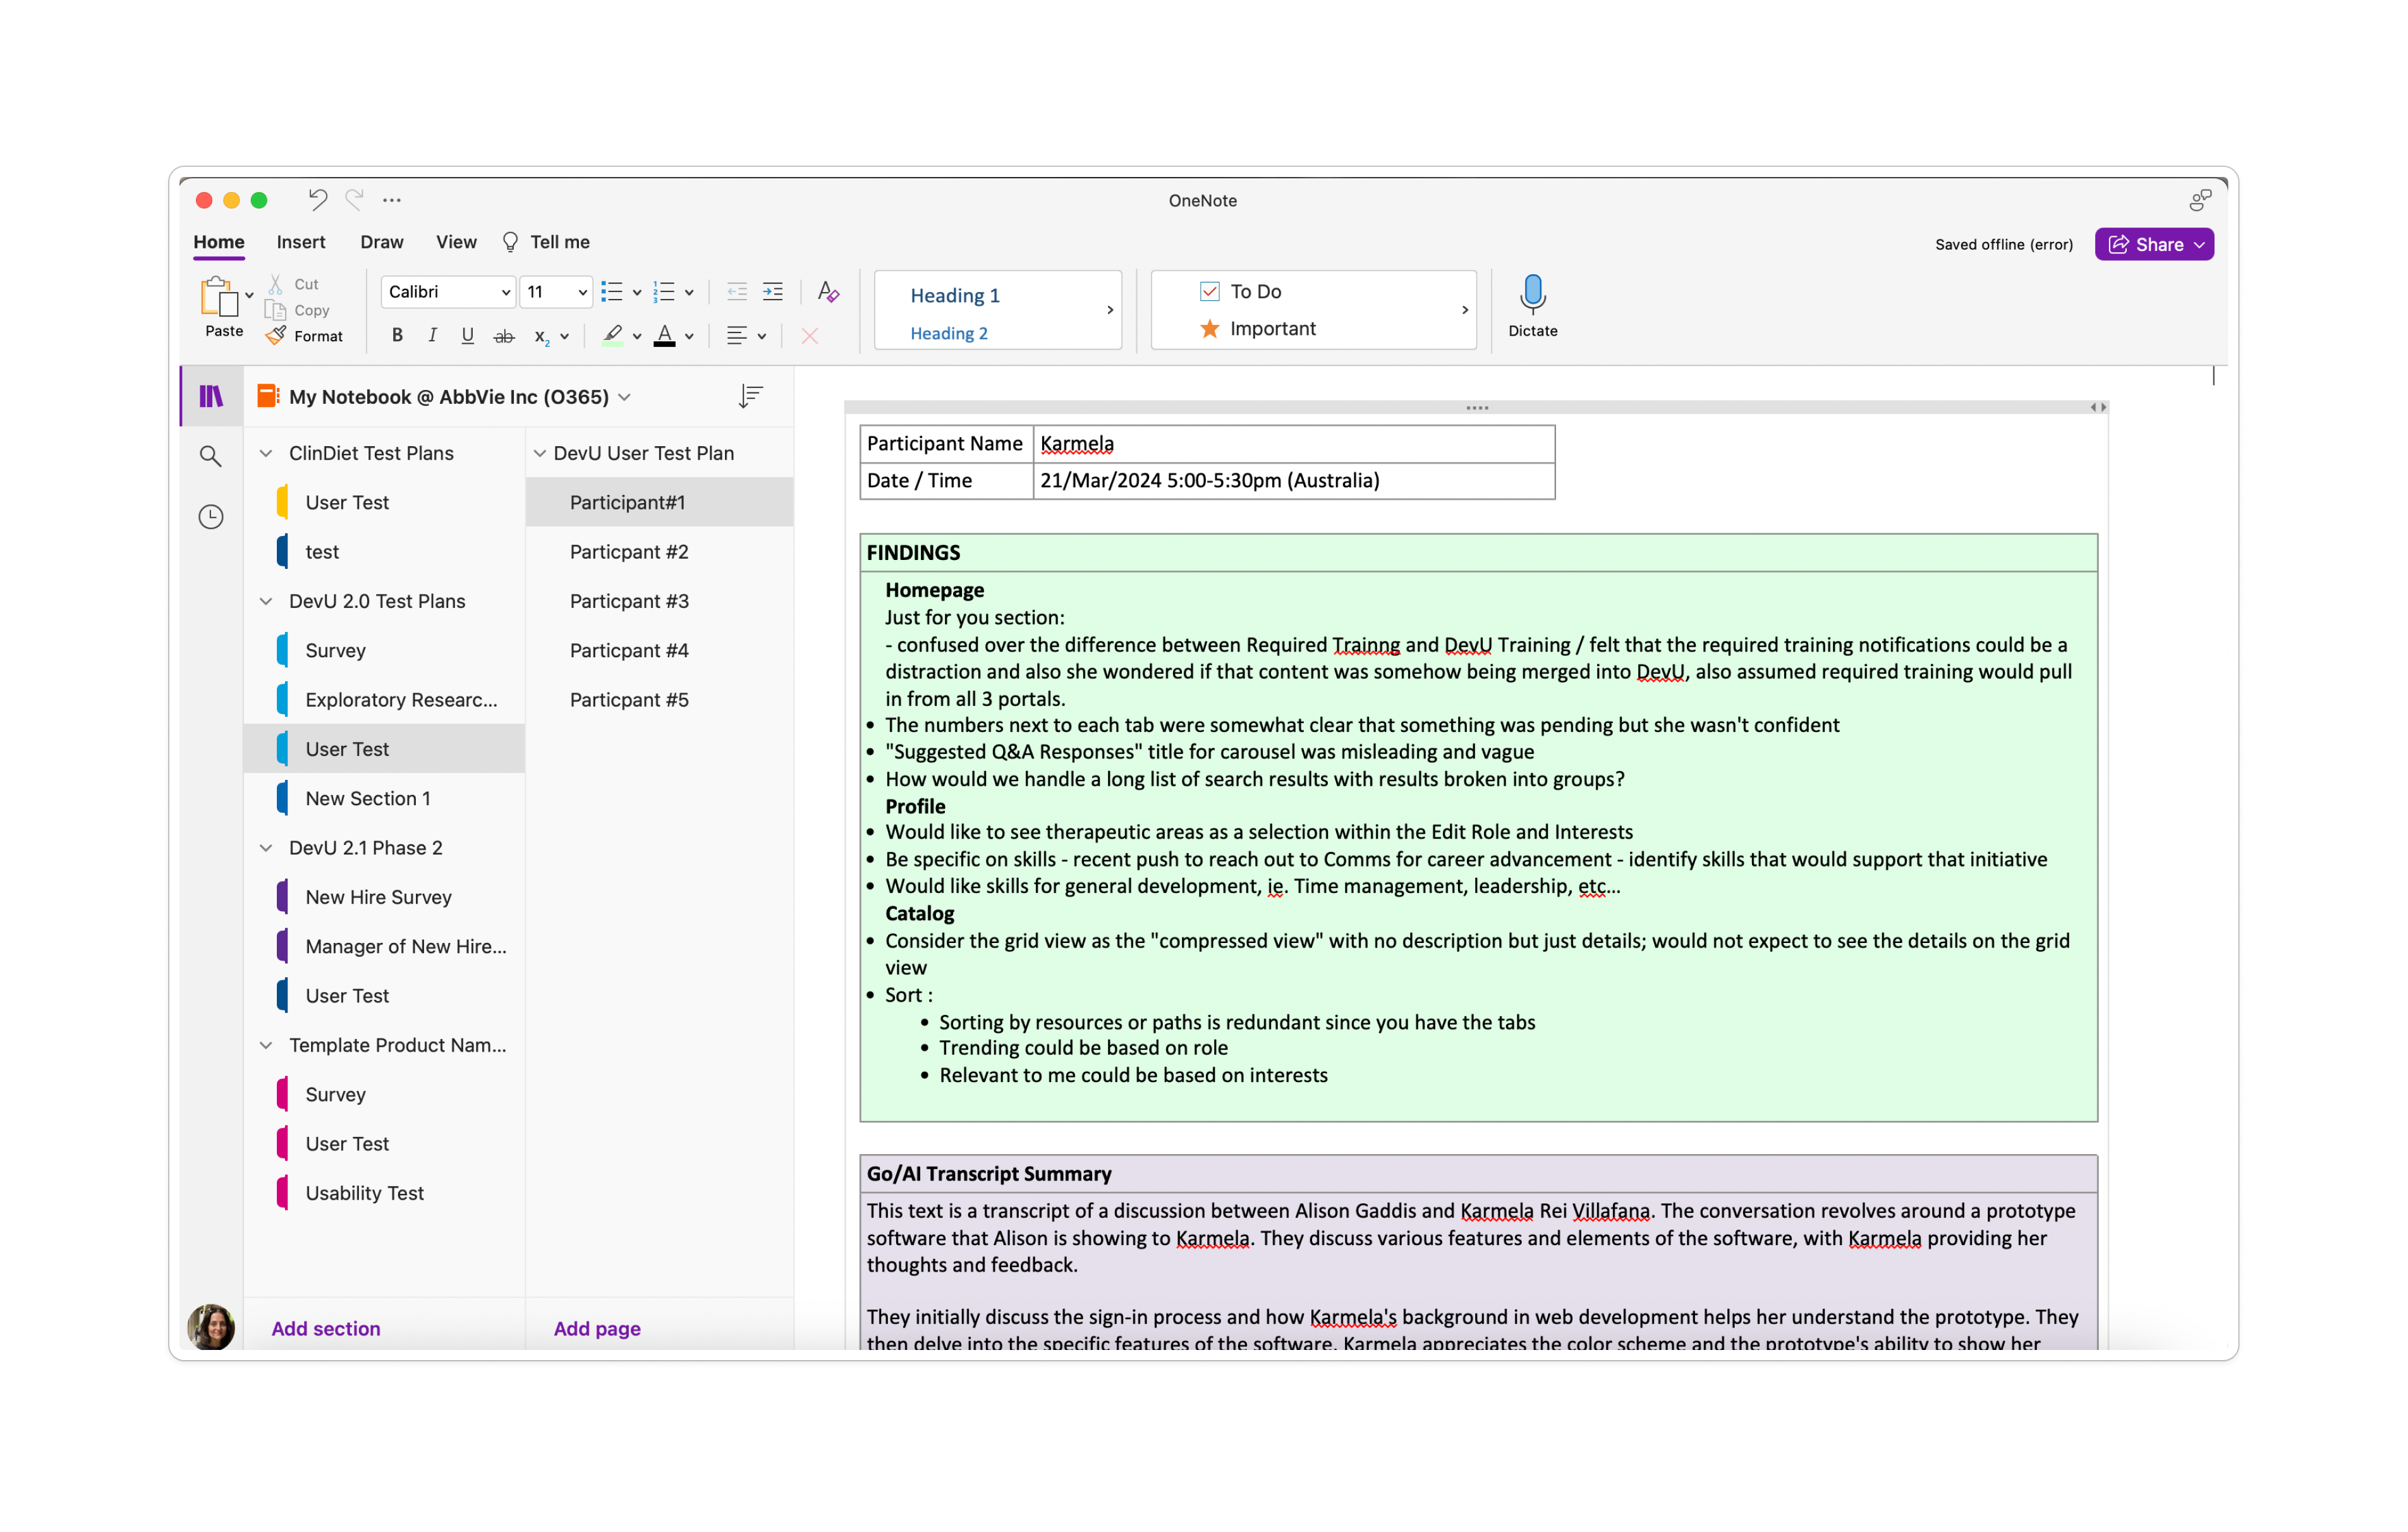This screenshot has width=2408, height=1532.
Task: Open the more options ellipsis in title bar
Action: click(392, 200)
